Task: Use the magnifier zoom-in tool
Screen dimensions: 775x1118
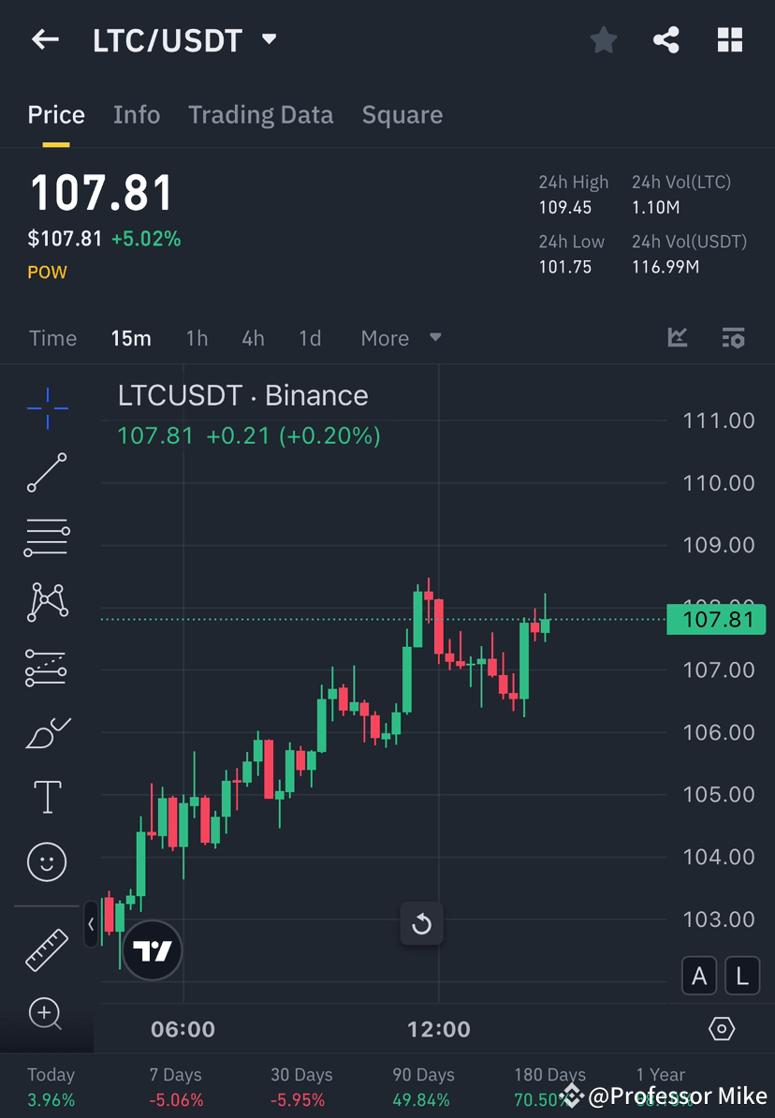Action: pyautogui.click(x=47, y=1014)
